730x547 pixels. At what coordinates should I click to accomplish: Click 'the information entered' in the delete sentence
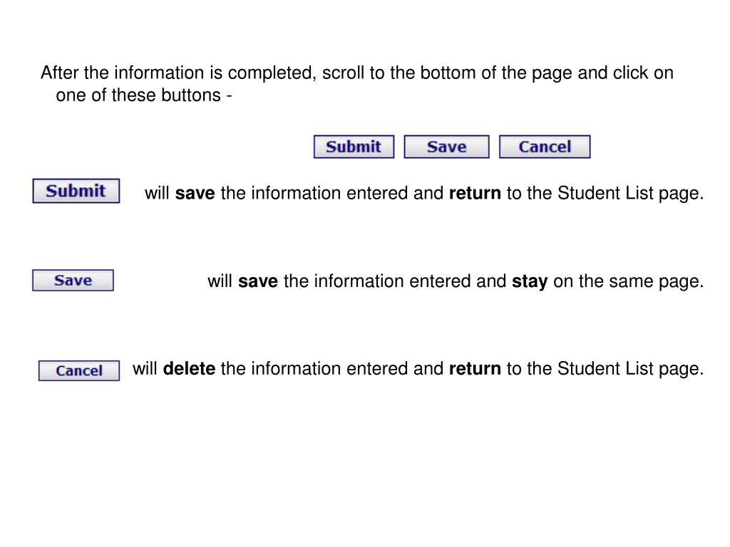pos(314,369)
